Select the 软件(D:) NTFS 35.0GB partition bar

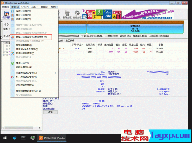(135, 27)
